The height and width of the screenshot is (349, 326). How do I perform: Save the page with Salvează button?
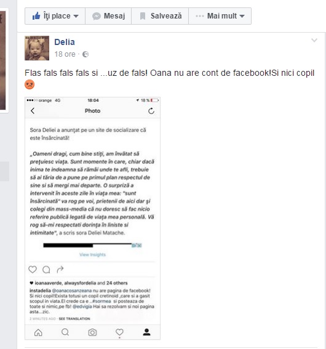point(160,16)
